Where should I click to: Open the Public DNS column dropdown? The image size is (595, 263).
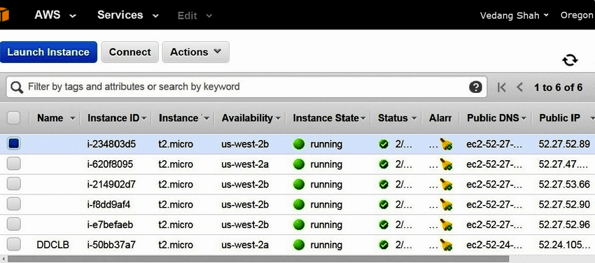[524, 118]
